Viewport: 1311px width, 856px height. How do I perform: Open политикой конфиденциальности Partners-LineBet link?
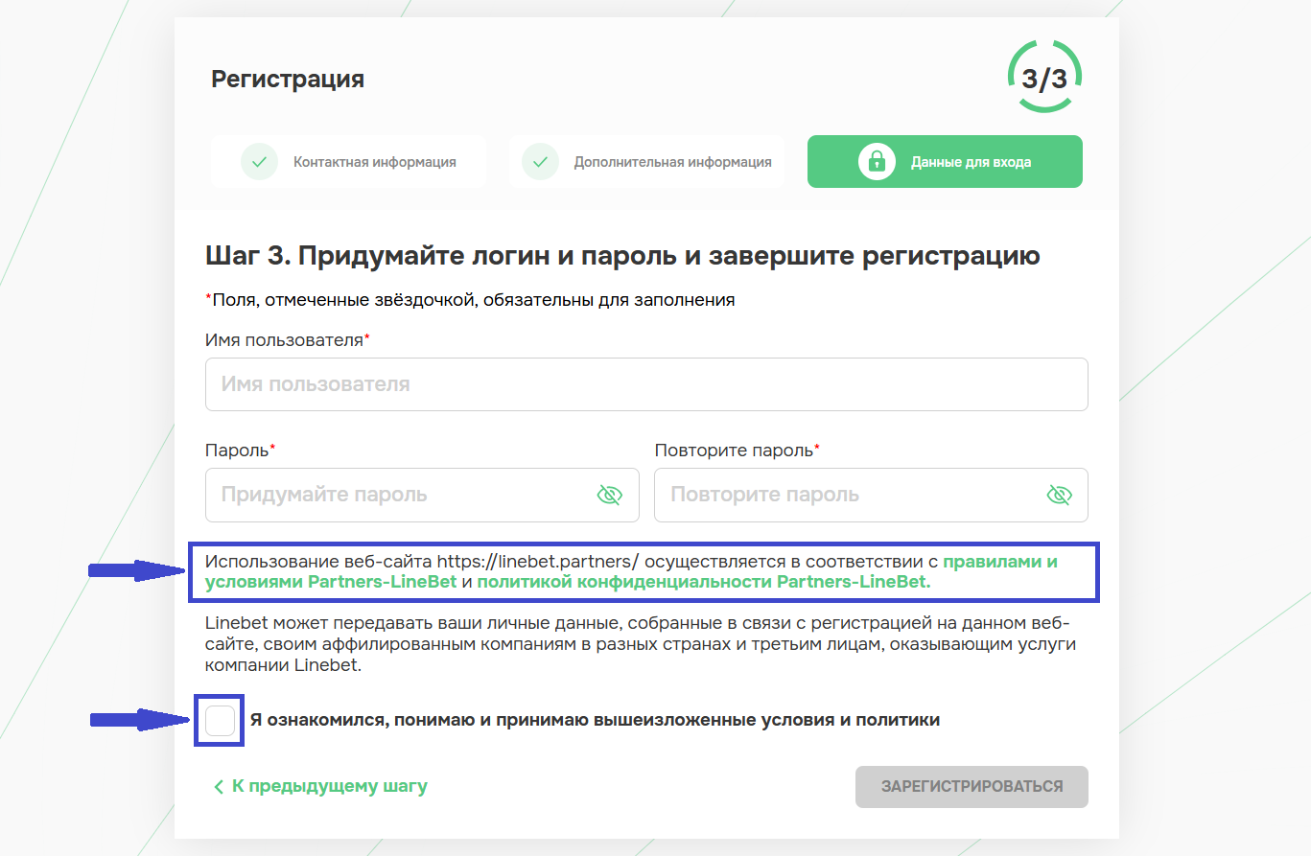click(x=704, y=582)
